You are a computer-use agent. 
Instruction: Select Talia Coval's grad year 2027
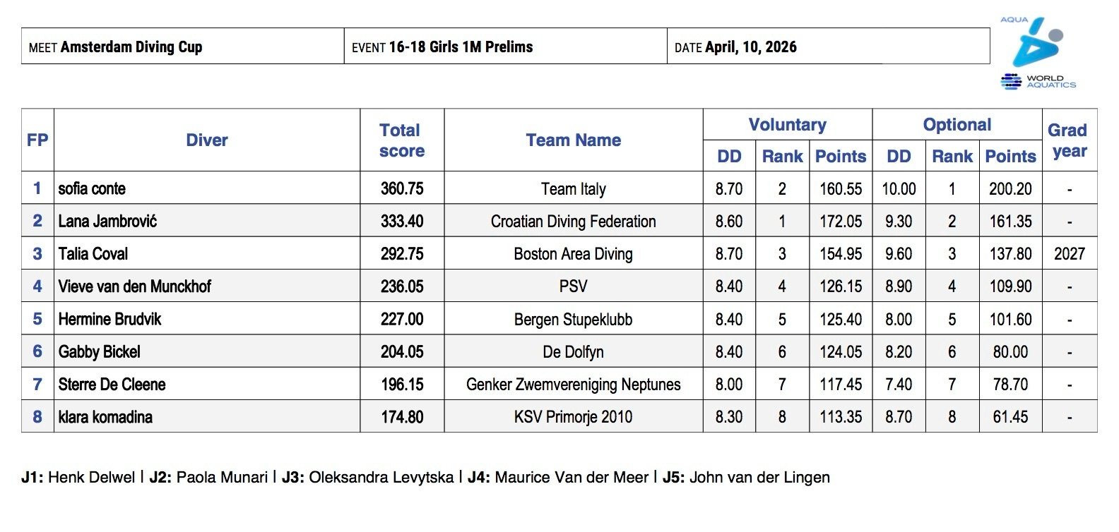pos(1069,254)
